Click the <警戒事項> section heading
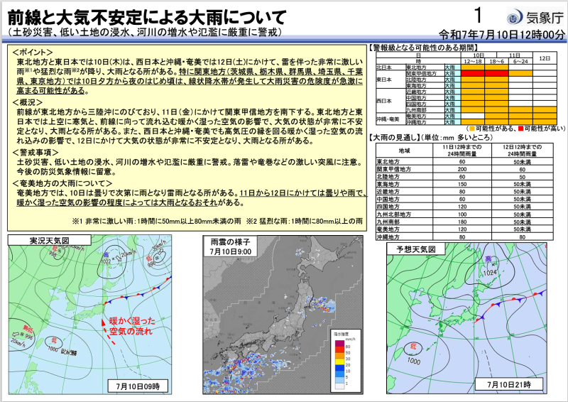This screenshot has height=402, width=568. click(35, 153)
